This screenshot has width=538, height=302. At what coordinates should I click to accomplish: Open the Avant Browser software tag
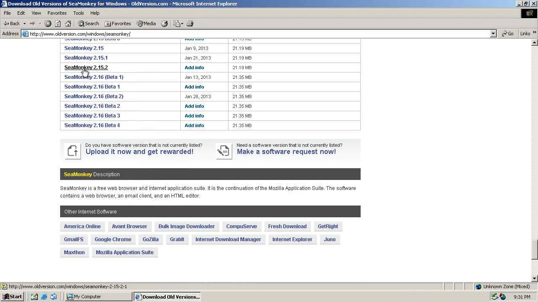point(129,226)
